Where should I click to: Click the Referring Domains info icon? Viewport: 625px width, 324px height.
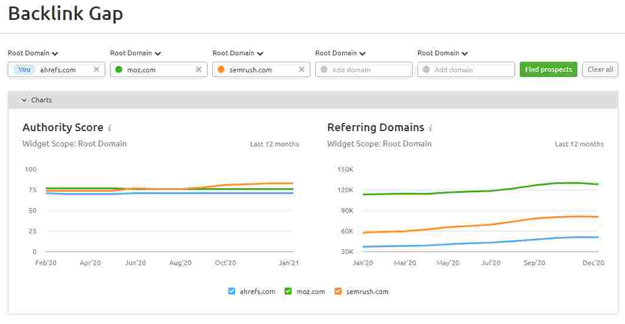pos(430,128)
